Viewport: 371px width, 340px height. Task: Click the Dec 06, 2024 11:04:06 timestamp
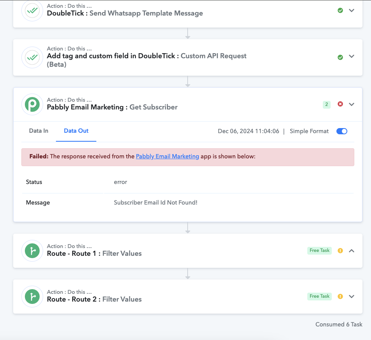249,131
